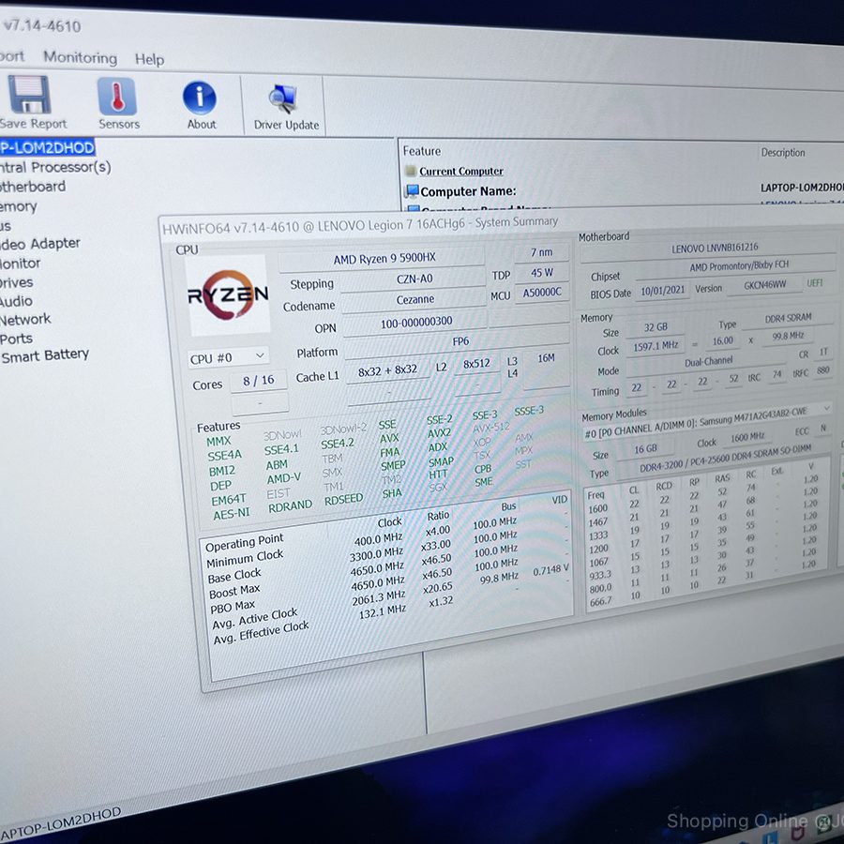Click the AMD Promontory/Bixby FCH chipset field

click(739, 266)
